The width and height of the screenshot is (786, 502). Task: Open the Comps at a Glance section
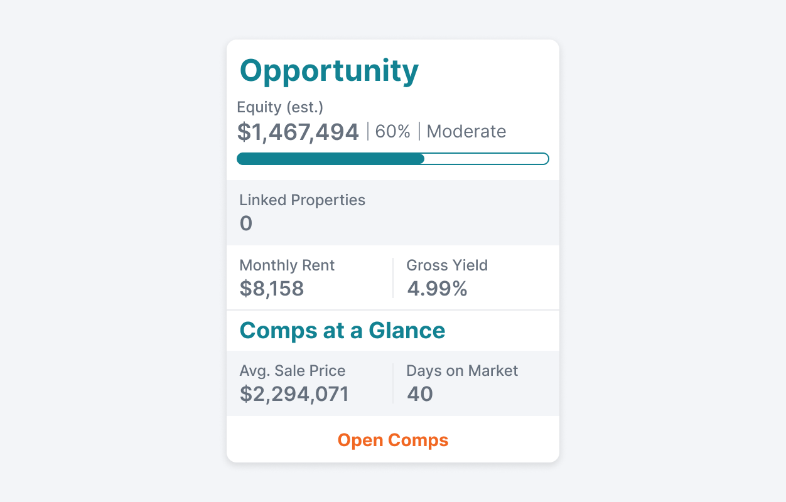point(342,331)
